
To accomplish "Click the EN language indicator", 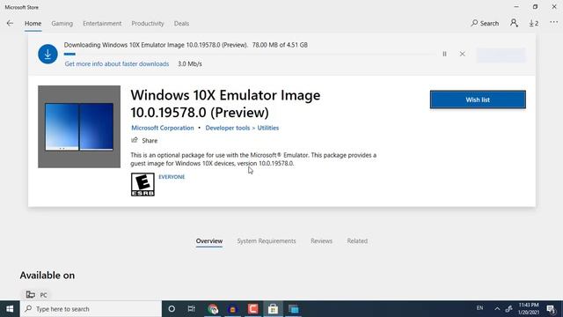I will (x=479, y=308).
